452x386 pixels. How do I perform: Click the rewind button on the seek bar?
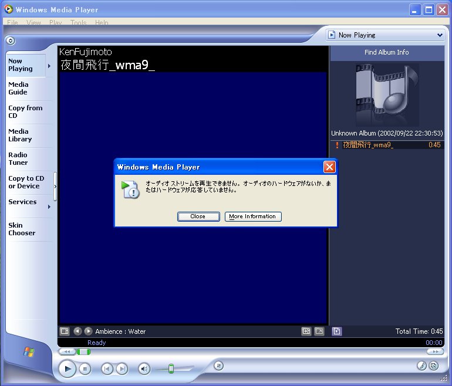click(x=67, y=352)
